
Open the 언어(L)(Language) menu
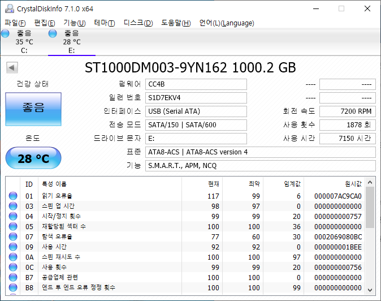pyautogui.click(x=227, y=23)
